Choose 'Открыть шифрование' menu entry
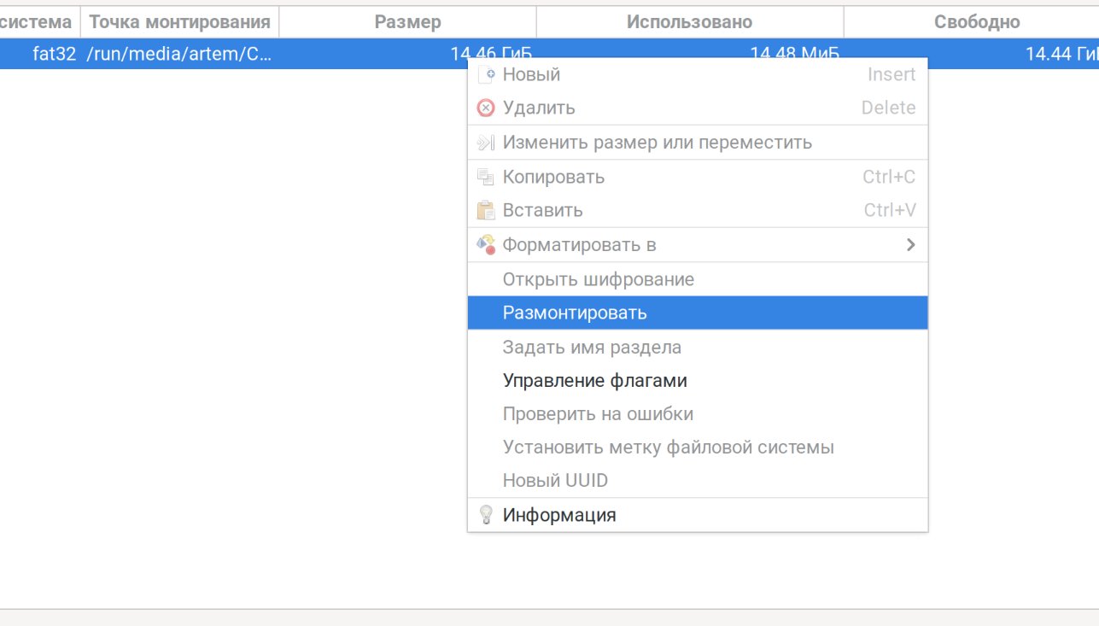The image size is (1099, 626). point(598,279)
